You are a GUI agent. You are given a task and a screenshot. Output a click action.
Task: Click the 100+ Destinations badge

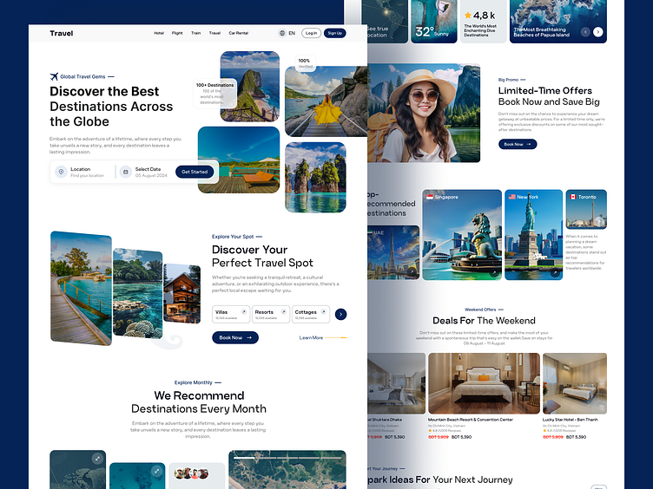click(214, 94)
